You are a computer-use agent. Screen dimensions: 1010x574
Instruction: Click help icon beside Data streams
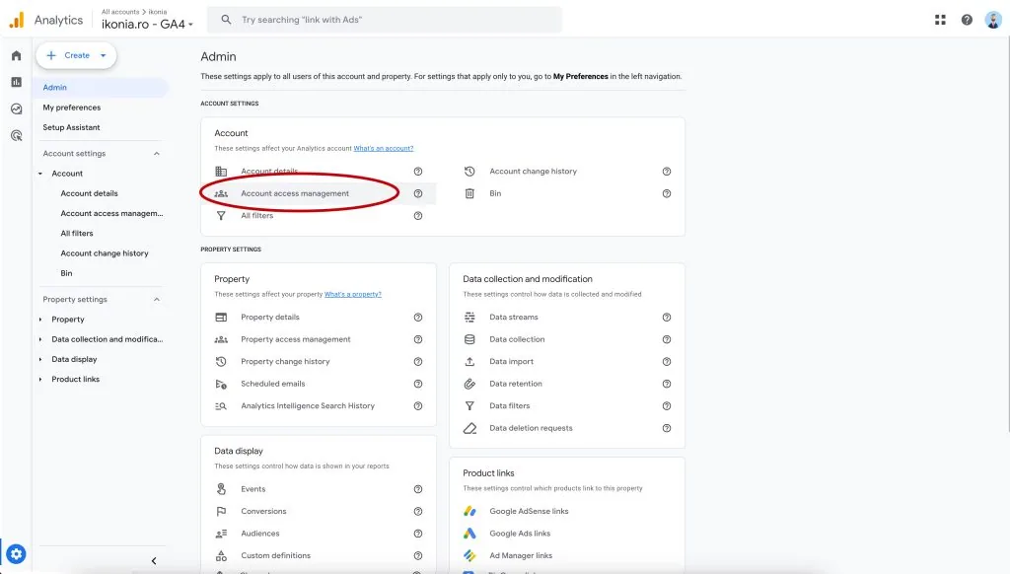[x=667, y=317]
